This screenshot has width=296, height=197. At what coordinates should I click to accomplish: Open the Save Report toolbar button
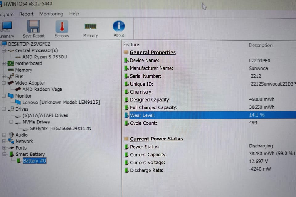tap(34, 29)
